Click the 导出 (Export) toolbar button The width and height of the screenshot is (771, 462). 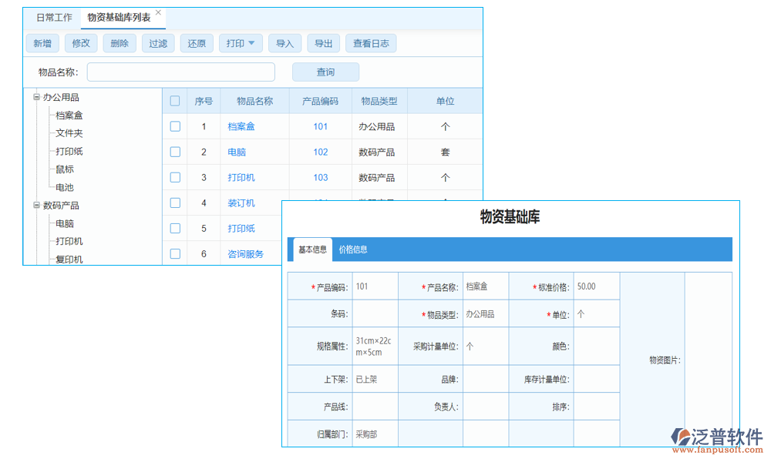[323, 43]
